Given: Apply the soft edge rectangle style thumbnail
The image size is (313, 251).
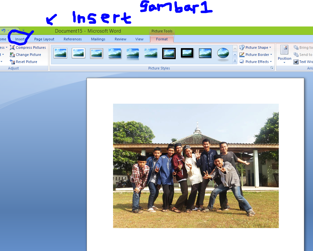Looking at the screenshot, I should click(151, 53).
